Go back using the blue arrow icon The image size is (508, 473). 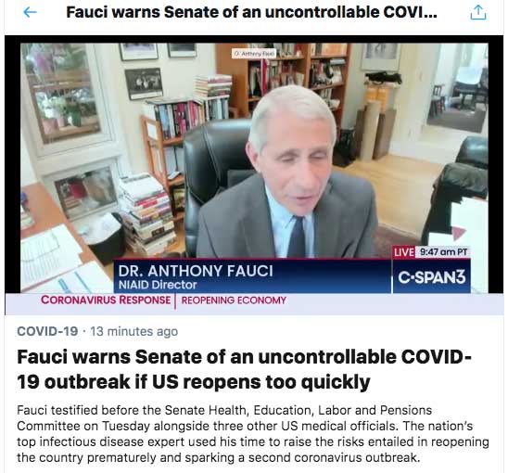(30, 13)
